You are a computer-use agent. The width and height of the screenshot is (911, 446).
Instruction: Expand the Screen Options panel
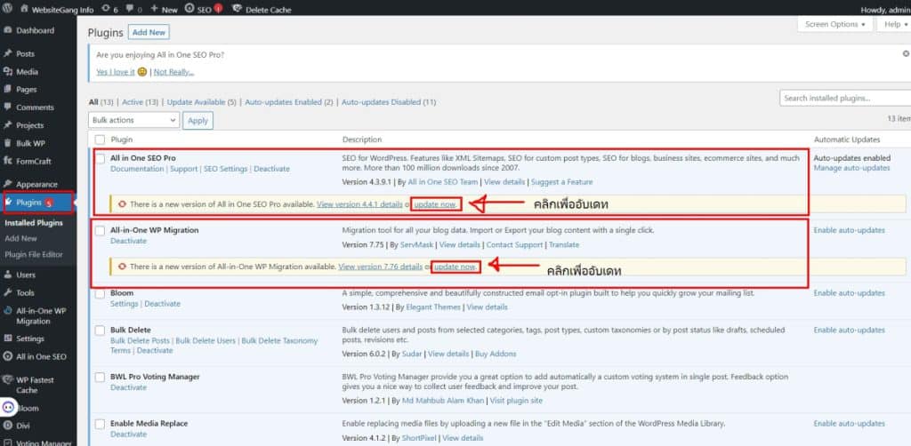[x=834, y=24]
